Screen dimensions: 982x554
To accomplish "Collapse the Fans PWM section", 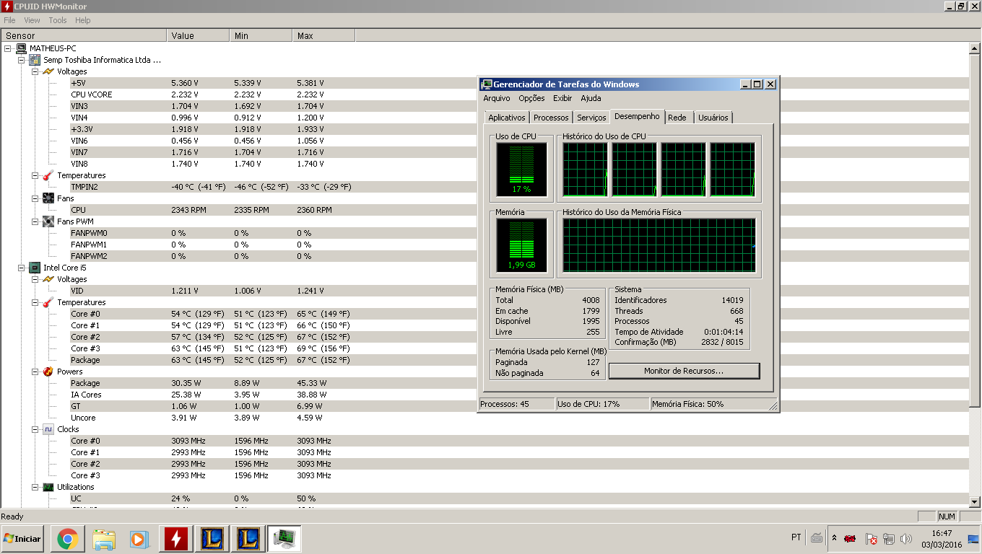I will pos(35,221).
